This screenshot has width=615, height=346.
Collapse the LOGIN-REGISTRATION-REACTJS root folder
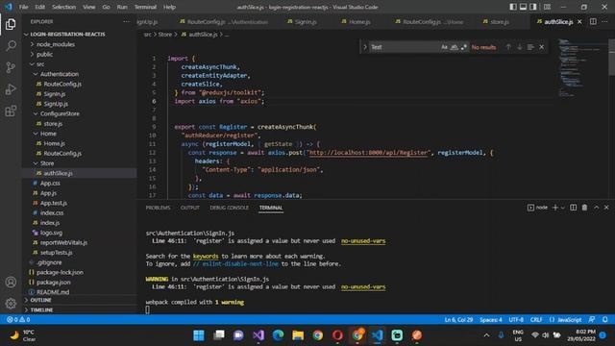(x=68, y=35)
